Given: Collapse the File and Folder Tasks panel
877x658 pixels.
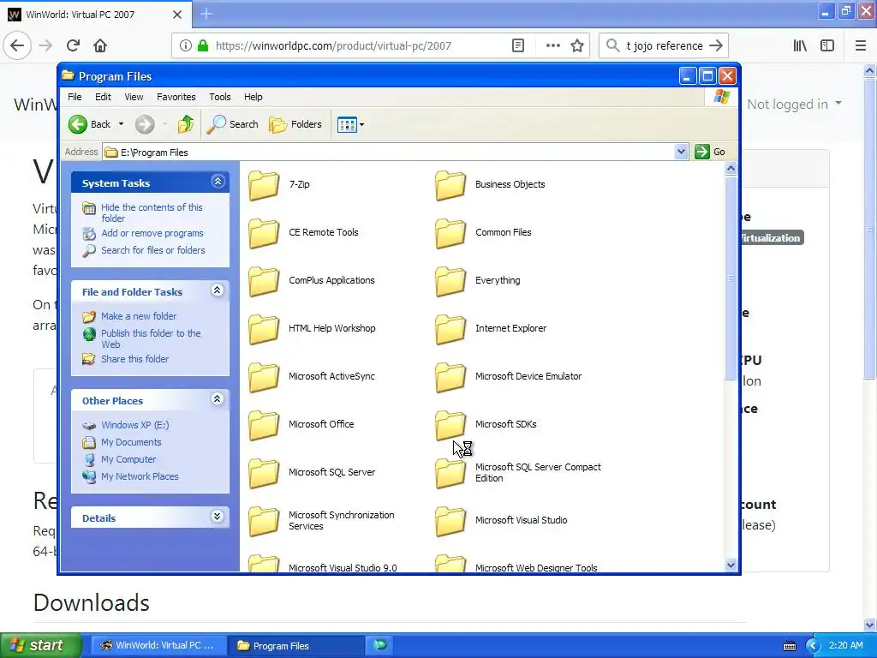Looking at the screenshot, I should click(x=218, y=290).
